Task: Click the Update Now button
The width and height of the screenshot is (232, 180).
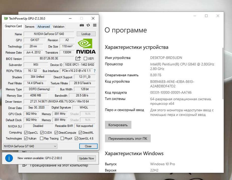Action: [x=86, y=158]
